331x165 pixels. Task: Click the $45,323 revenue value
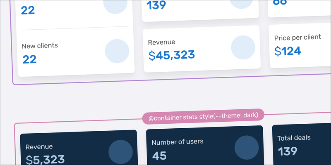[171, 55]
